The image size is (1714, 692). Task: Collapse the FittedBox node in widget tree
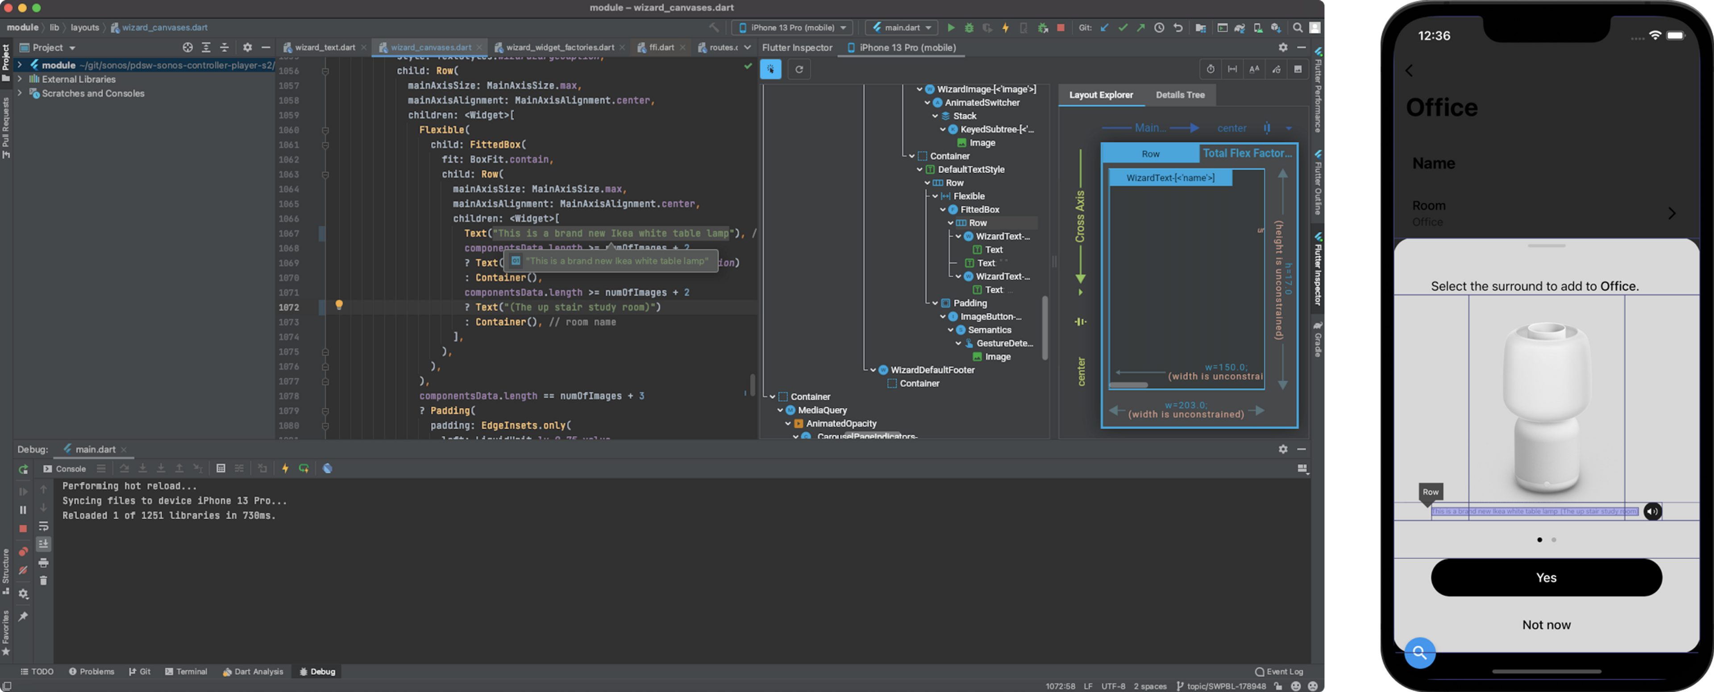pyautogui.click(x=943, y=210)
